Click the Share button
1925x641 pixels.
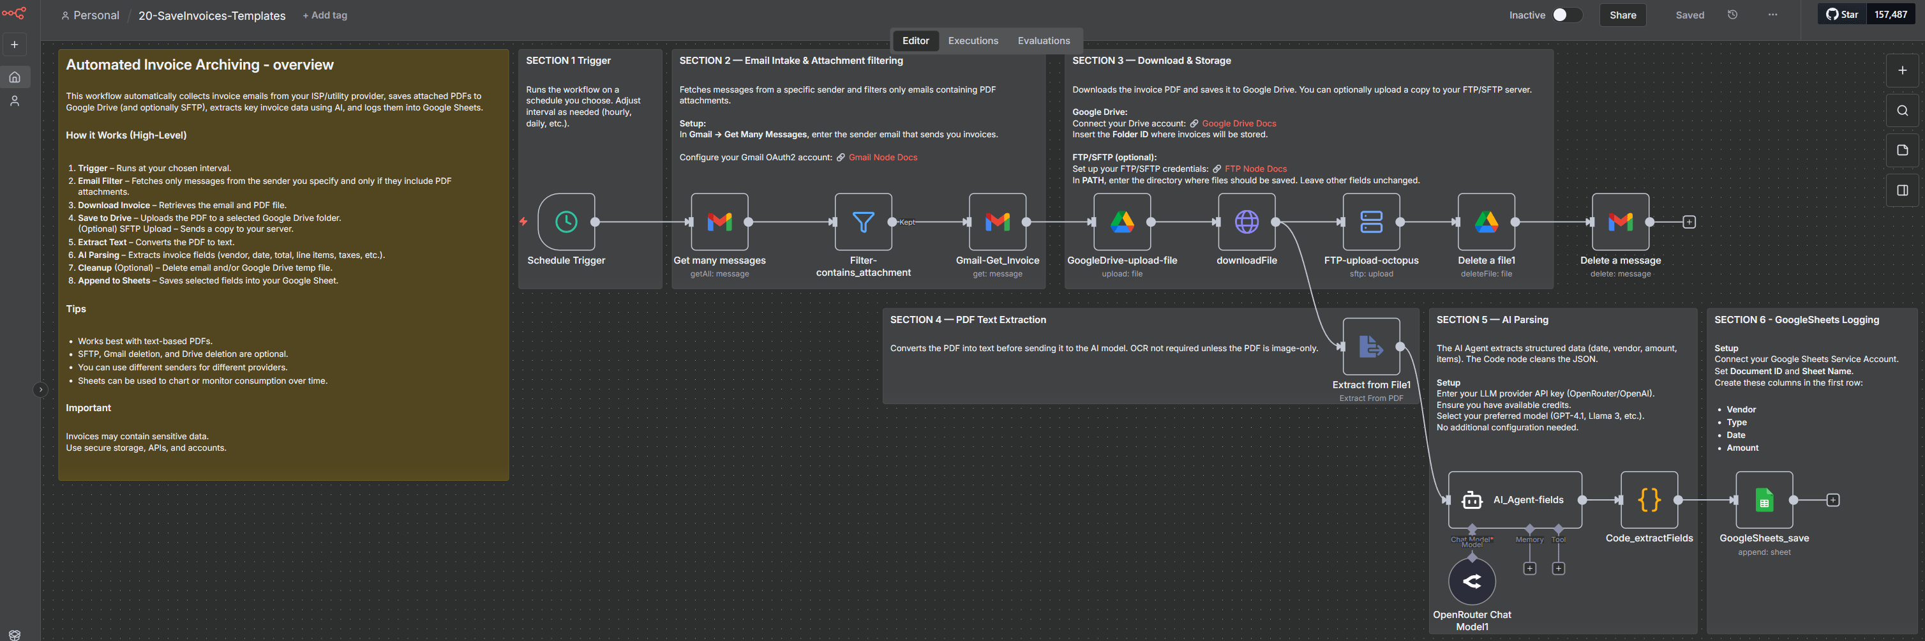tap(1622, 15)
